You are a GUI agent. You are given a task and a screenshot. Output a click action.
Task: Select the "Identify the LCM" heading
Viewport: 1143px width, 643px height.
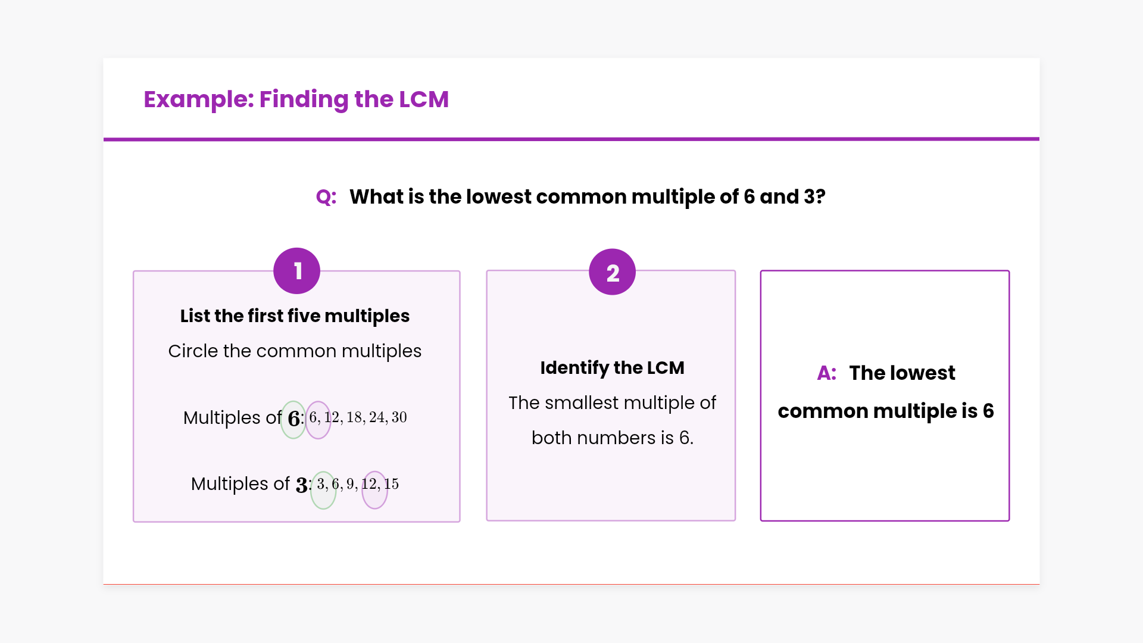click(612, 368)
